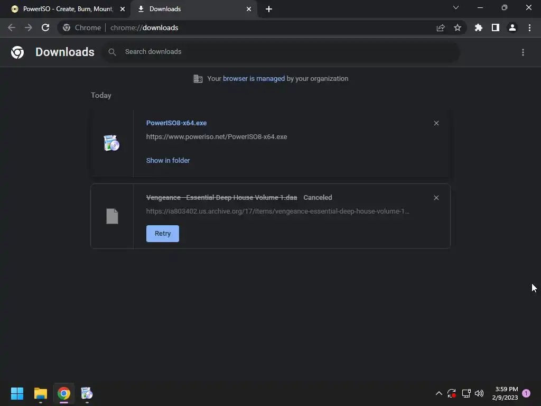Open the Chrome profile avatar
The image size is (541, 406).
(x=512, y=27)
